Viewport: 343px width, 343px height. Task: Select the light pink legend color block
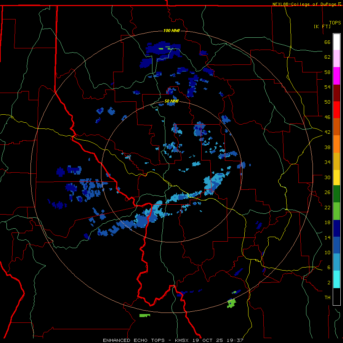(337, 59)
